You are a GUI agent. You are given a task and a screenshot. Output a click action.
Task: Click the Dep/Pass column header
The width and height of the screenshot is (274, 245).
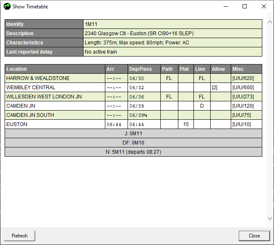(144, 69)
